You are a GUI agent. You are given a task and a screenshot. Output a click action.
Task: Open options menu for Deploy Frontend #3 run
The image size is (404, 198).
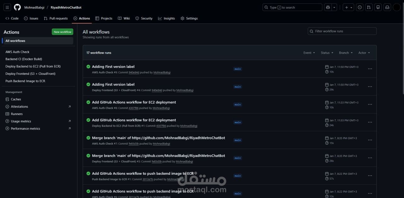point(370,158)
